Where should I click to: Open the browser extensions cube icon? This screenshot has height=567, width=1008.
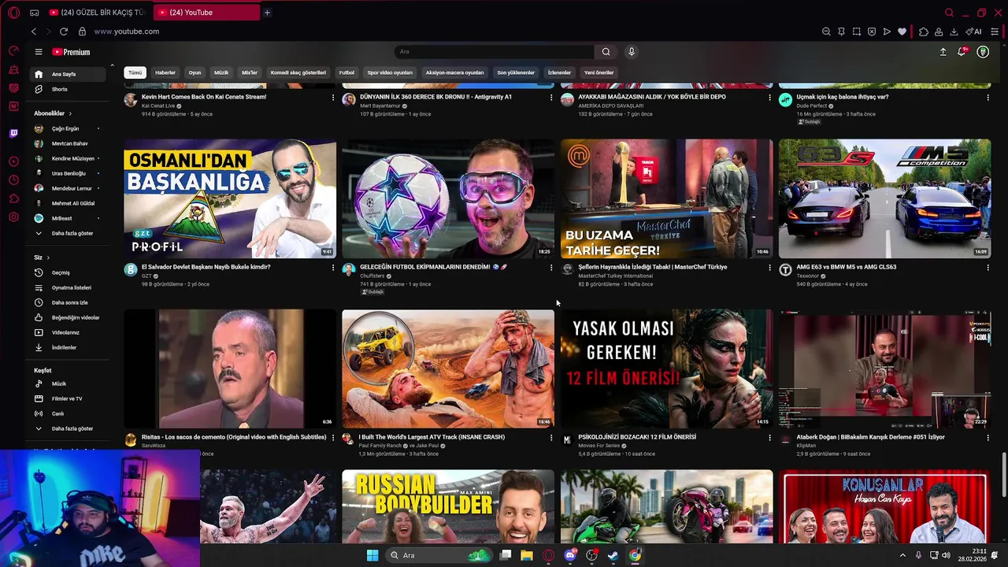pos(924,31)
